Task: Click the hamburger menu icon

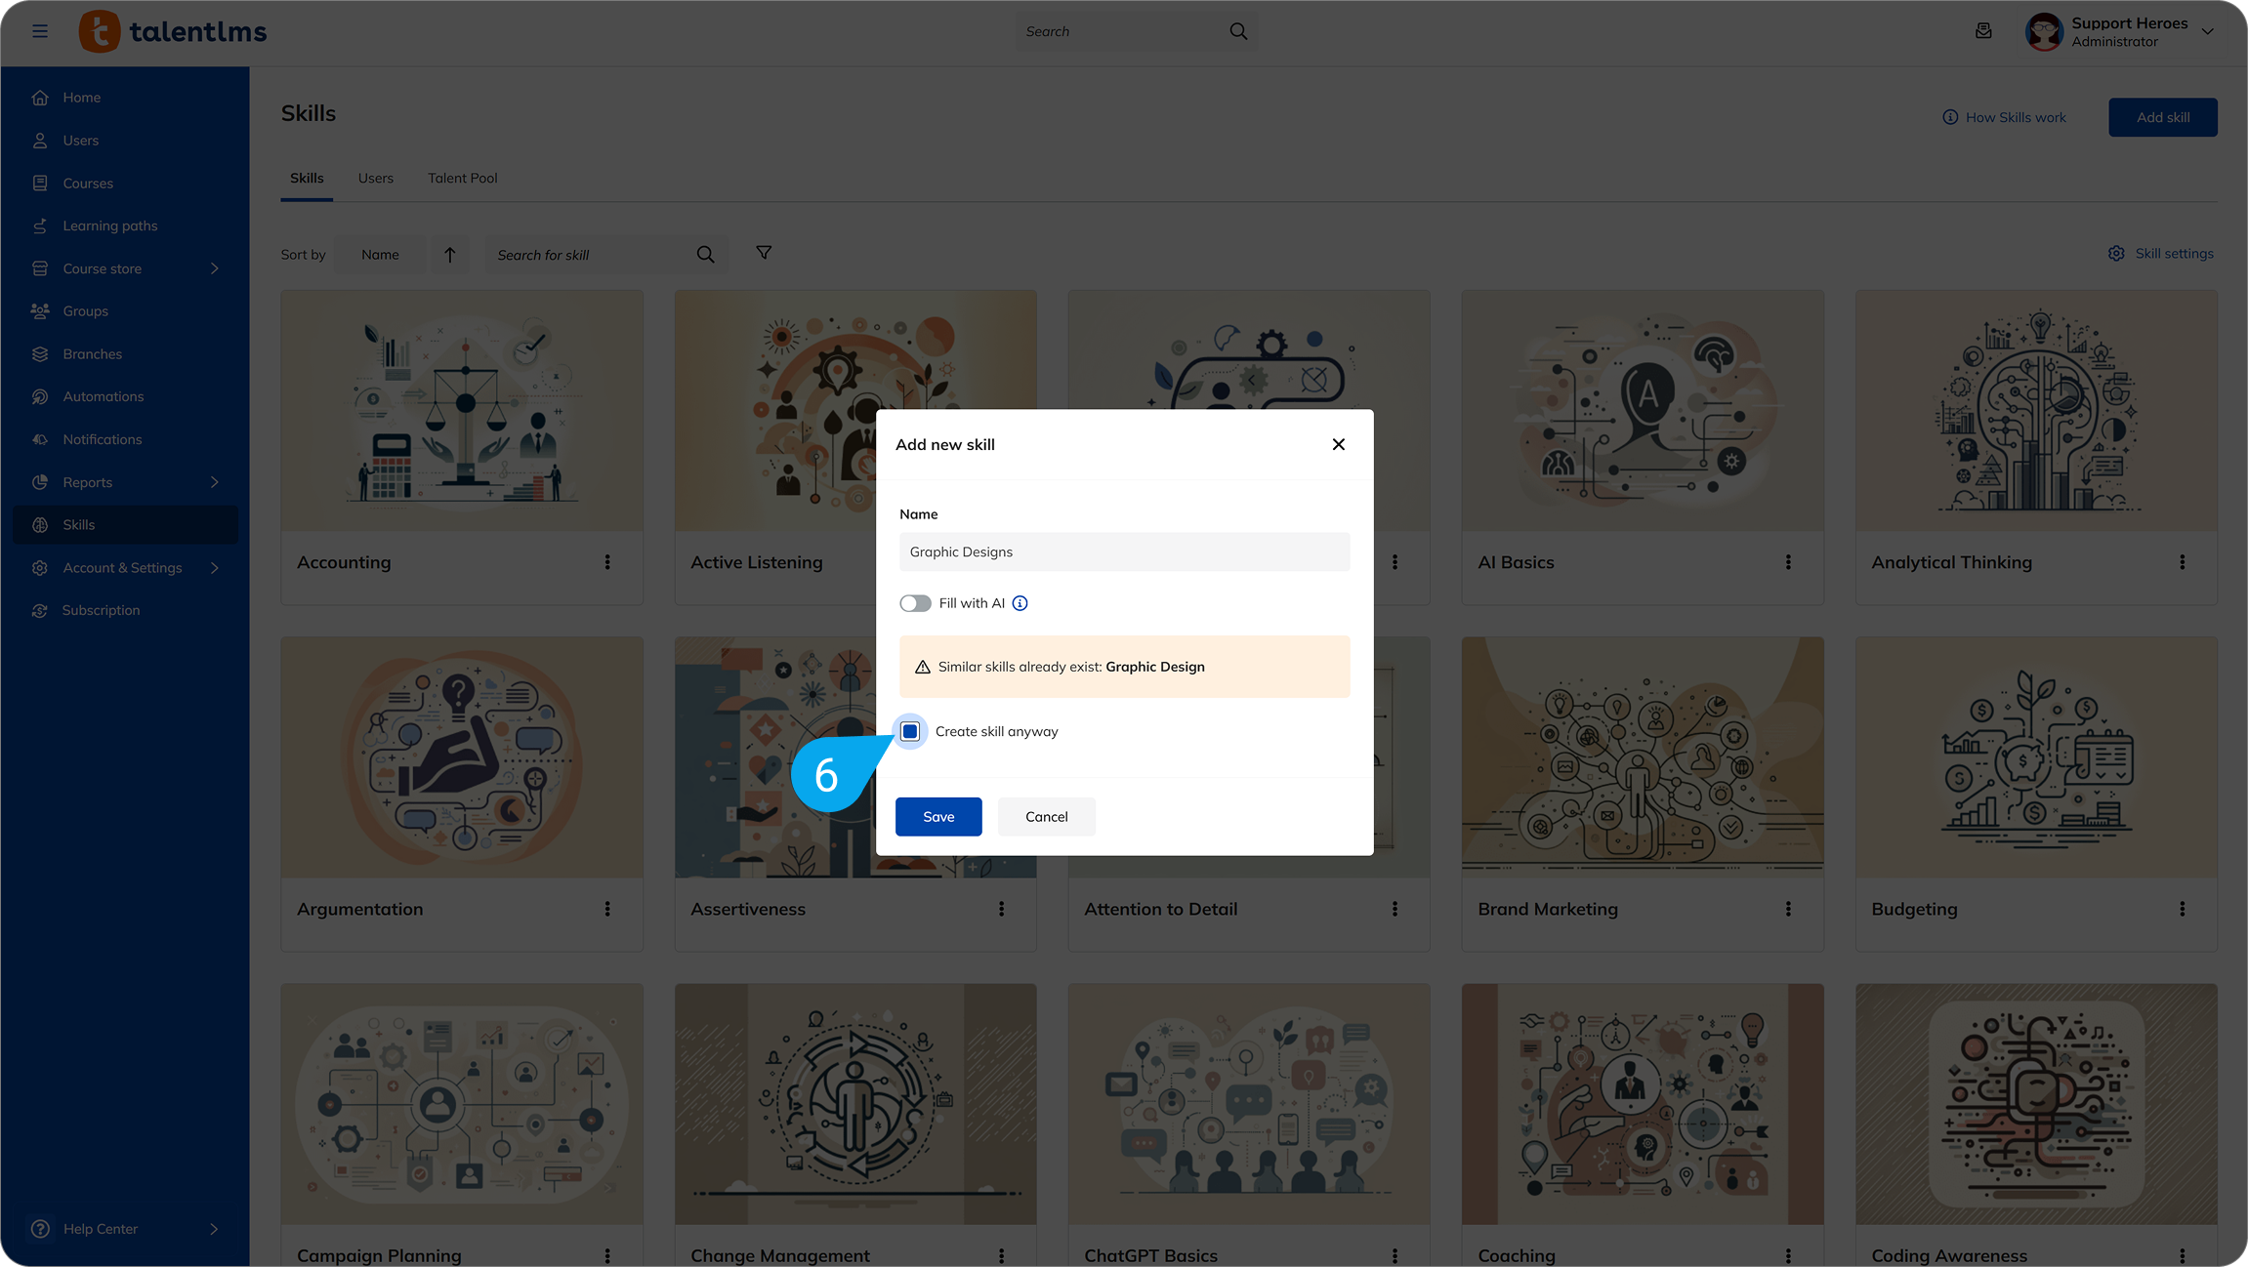Action: click(40, 31)
